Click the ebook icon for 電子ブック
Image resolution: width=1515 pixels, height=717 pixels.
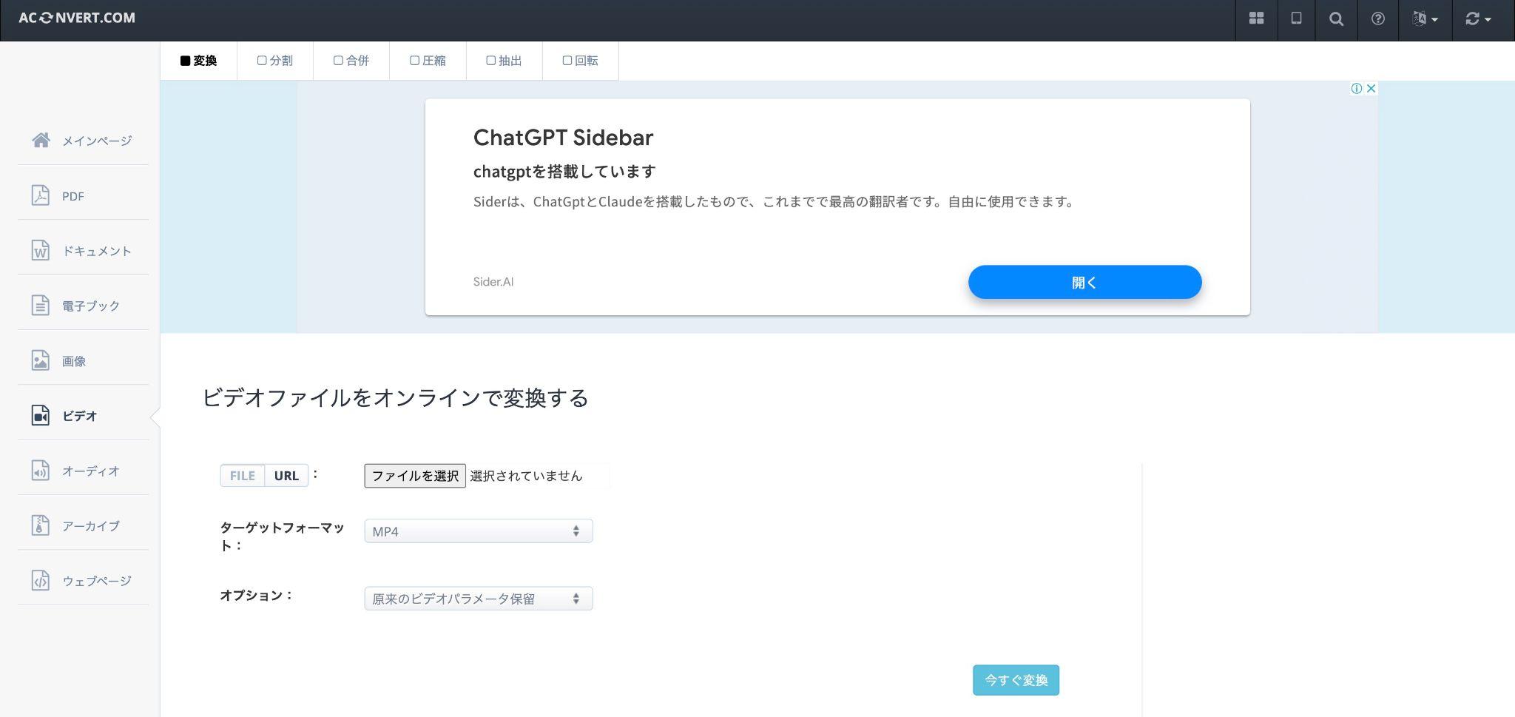pos(41,305)
